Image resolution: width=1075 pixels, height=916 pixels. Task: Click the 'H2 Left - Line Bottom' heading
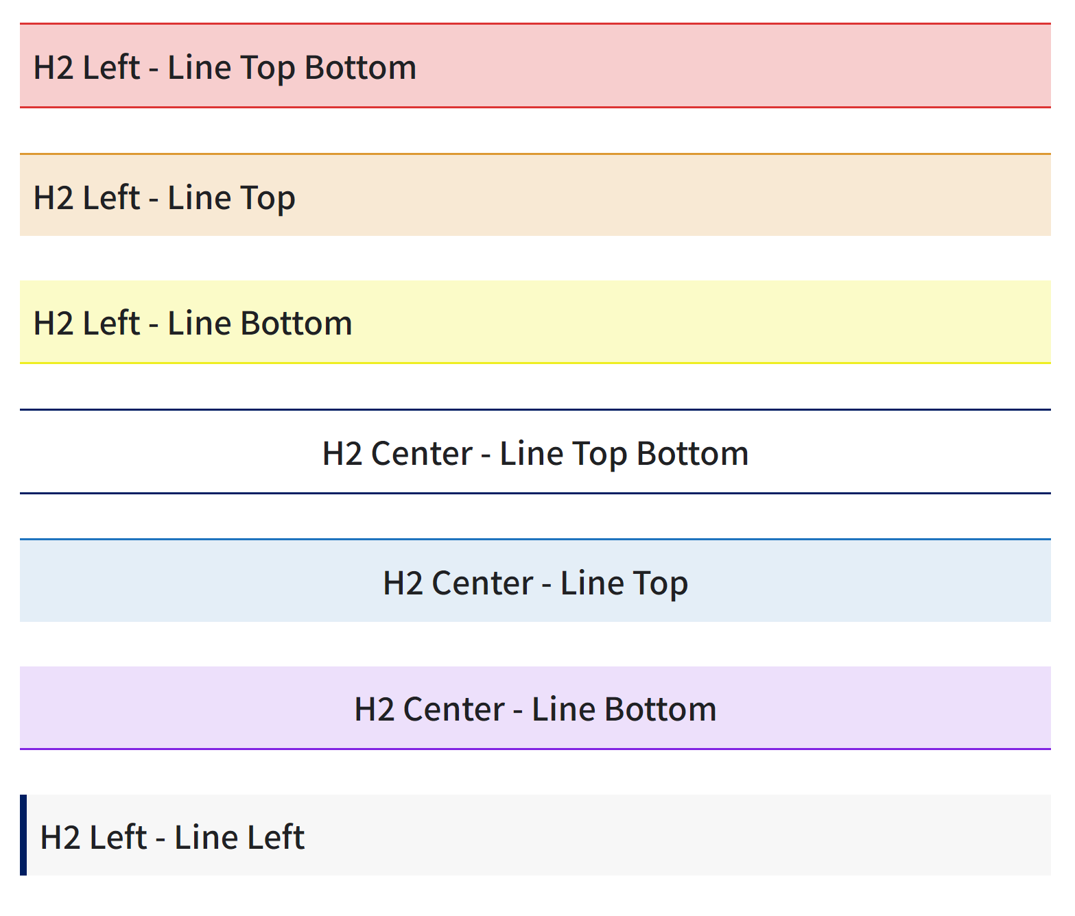(x=193, y=323)
